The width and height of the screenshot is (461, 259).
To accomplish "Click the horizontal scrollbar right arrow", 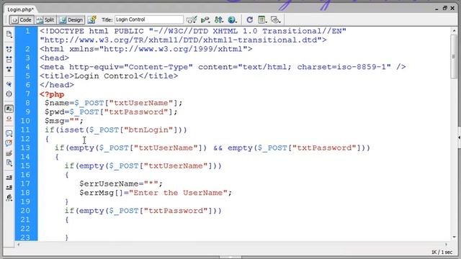I will click(447, 244).
